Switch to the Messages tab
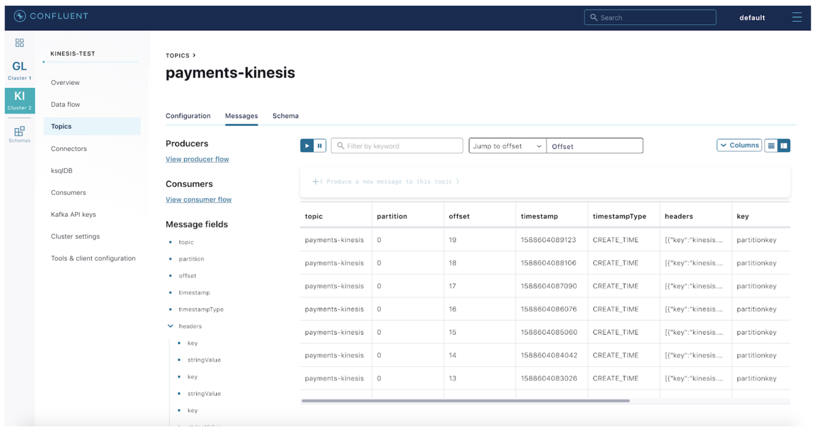The height and width of the screenshot is (437, 820). [241, 116]
